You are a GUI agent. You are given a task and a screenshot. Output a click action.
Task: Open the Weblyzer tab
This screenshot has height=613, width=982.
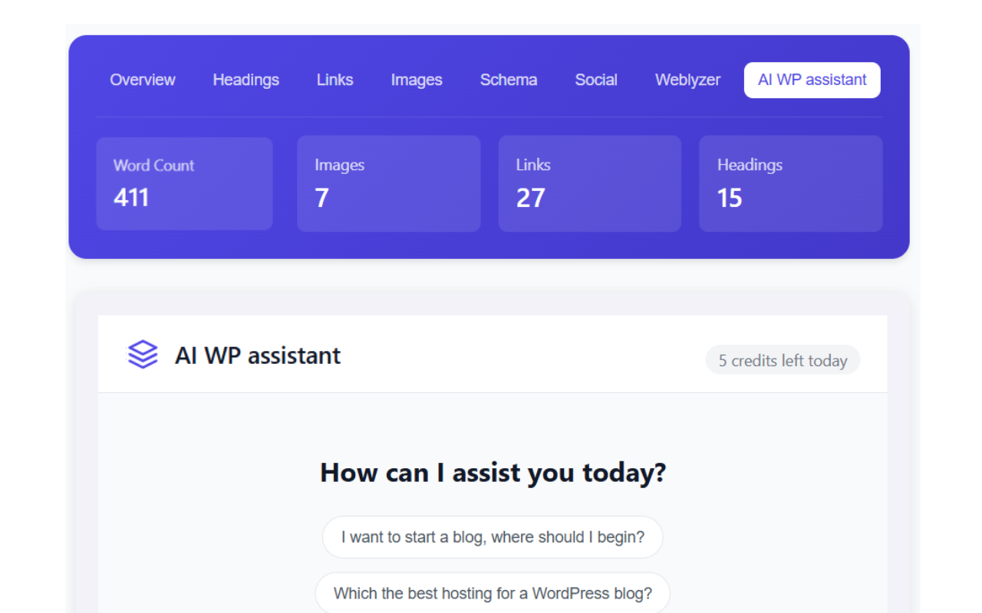[x=687, y=80]
